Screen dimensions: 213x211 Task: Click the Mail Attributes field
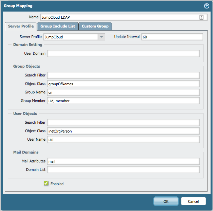click(123, 161)
